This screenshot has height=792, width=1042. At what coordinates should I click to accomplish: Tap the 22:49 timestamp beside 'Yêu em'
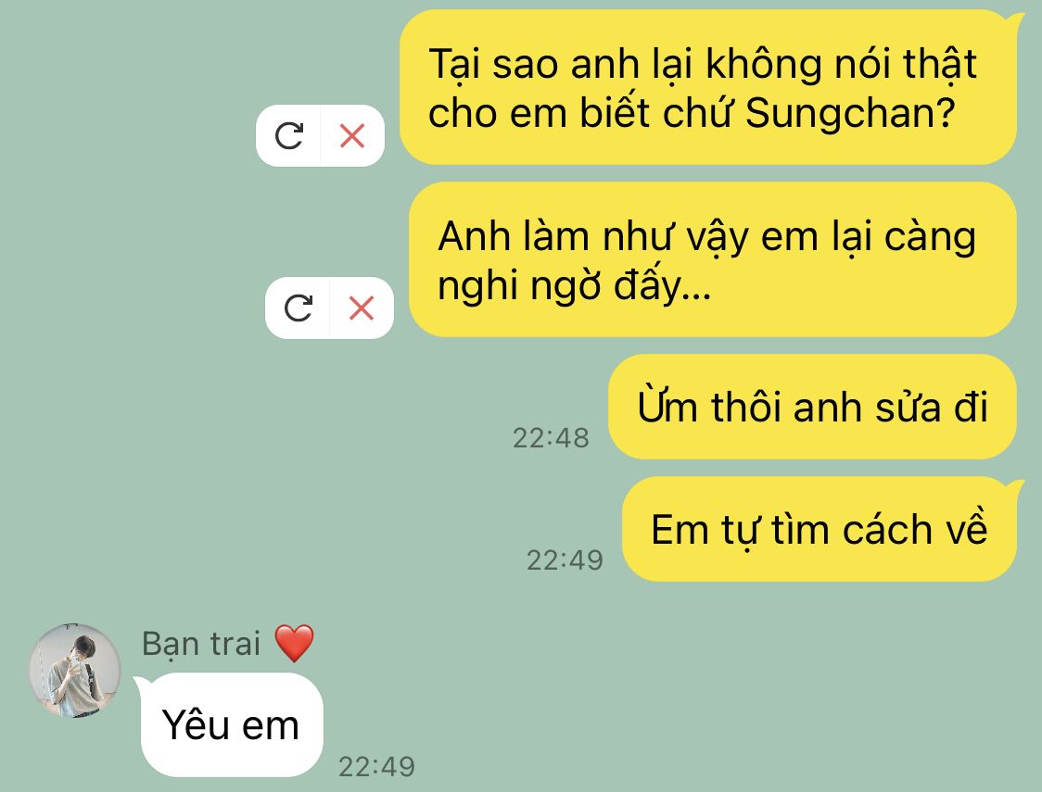point(376,766)
